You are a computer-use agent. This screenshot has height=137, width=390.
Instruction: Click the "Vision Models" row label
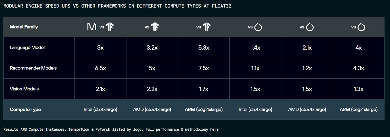24,89
